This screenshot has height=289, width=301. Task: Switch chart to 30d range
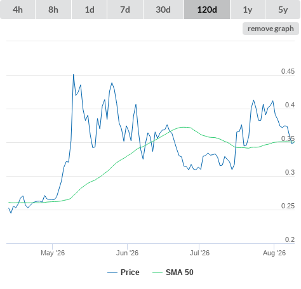coord(163,10)
